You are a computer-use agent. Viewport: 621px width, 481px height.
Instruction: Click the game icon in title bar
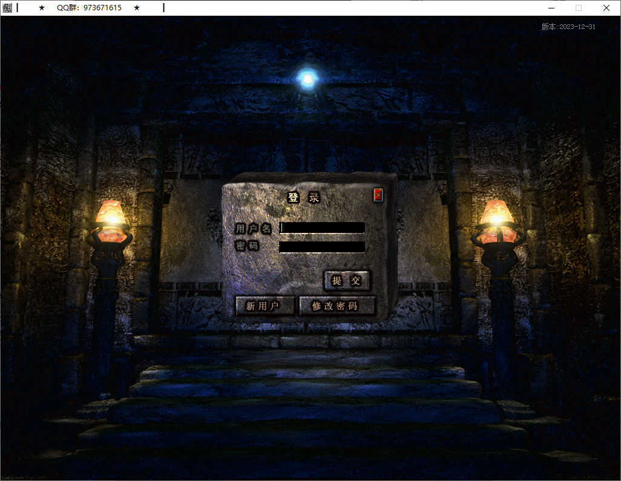pos(7,8)
